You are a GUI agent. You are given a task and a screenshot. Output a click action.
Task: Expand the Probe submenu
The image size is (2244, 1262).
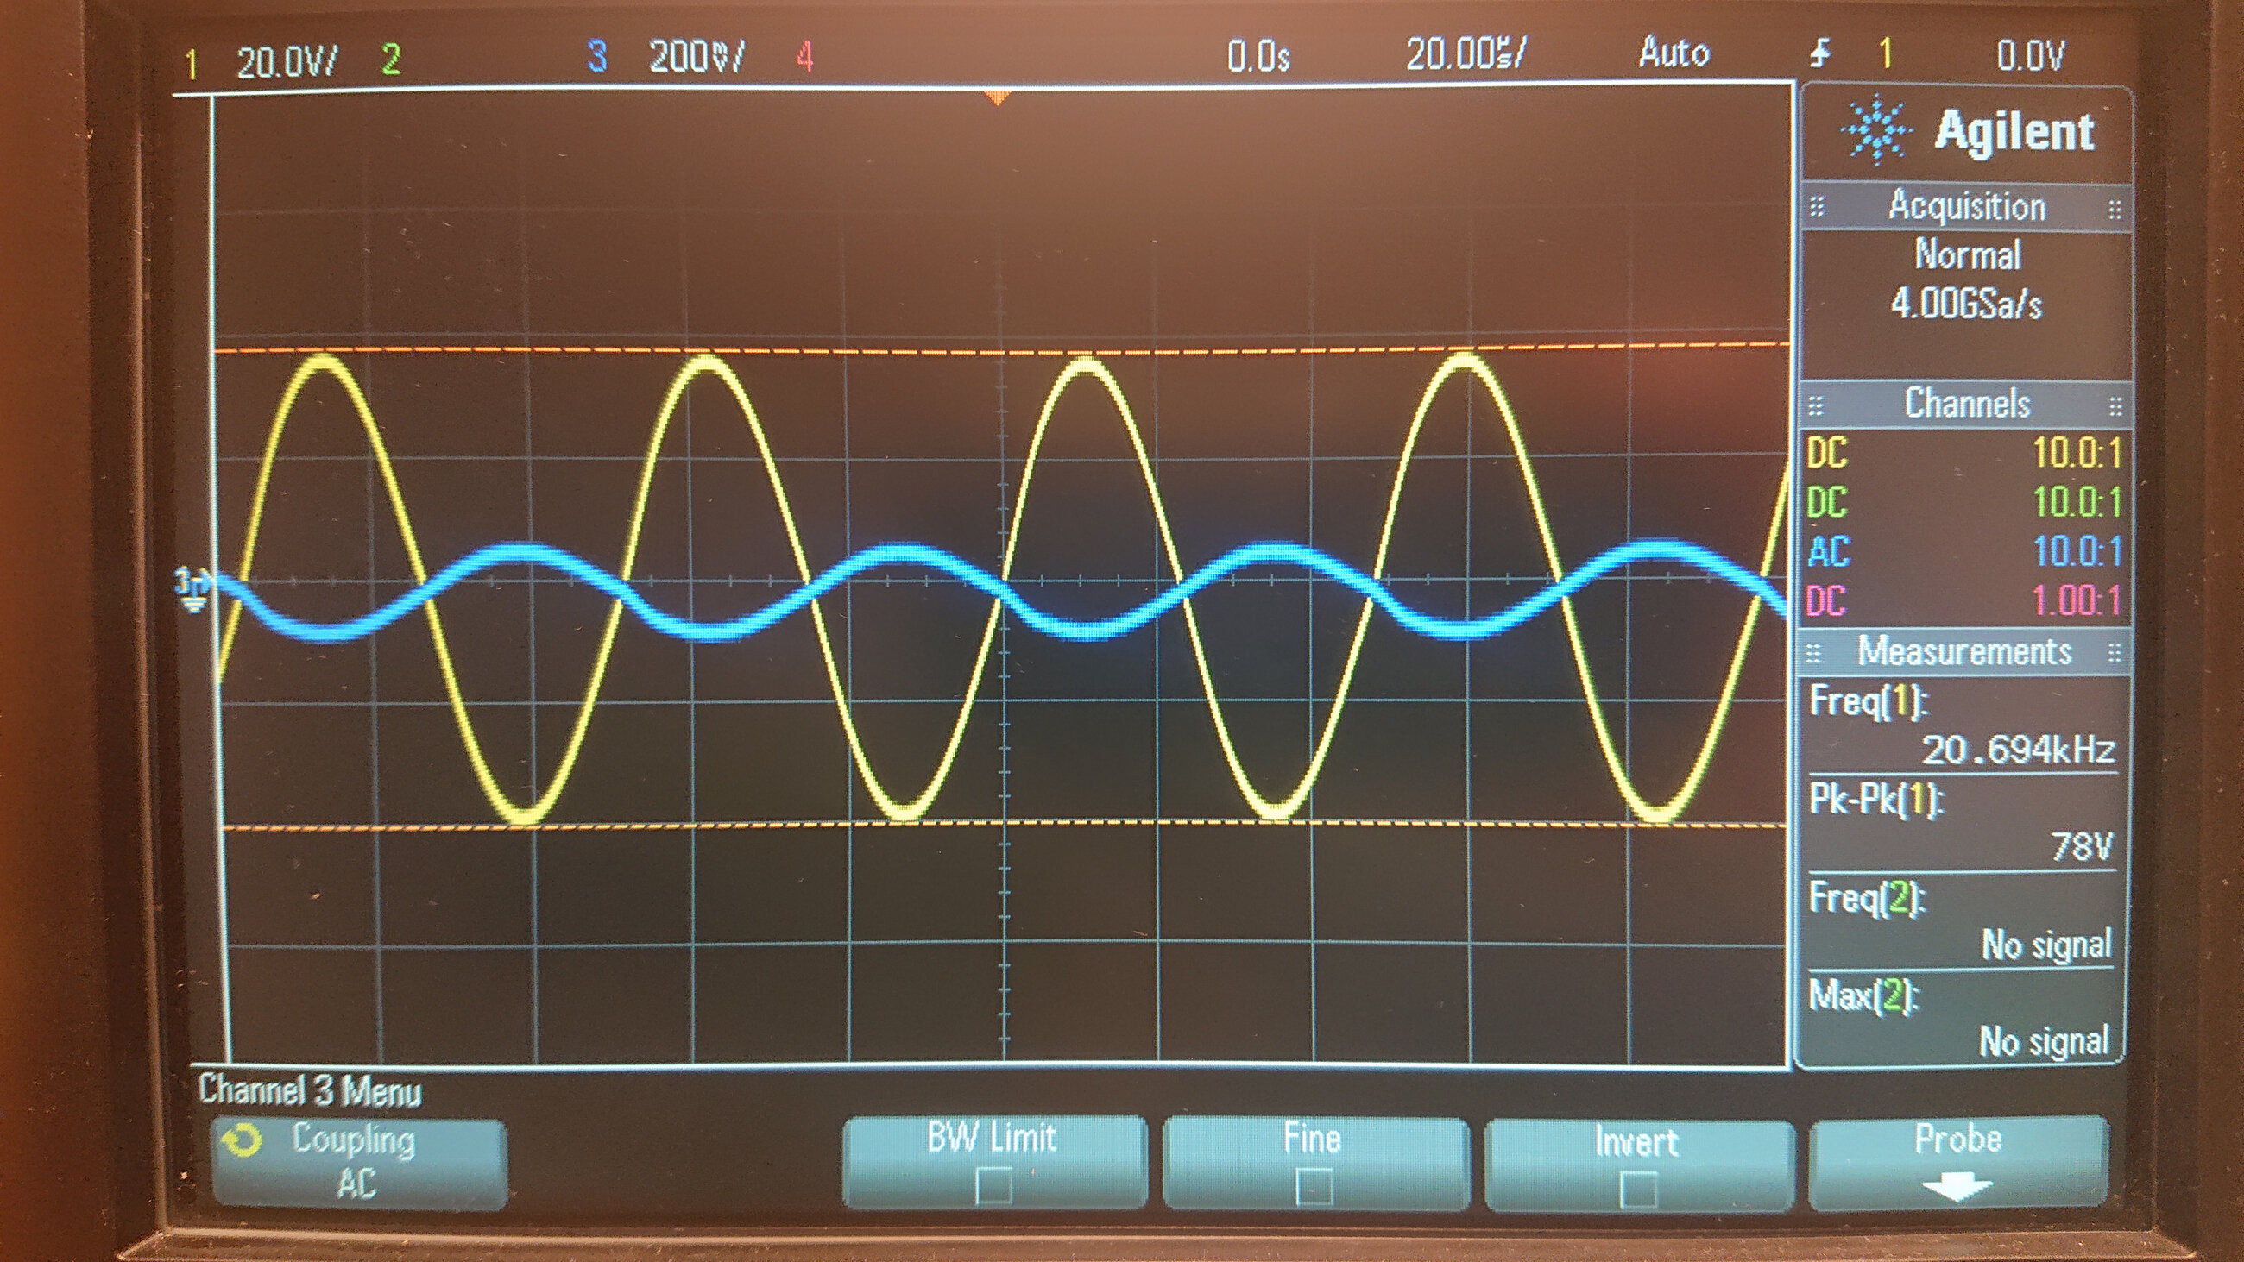pos(1958,1161)
